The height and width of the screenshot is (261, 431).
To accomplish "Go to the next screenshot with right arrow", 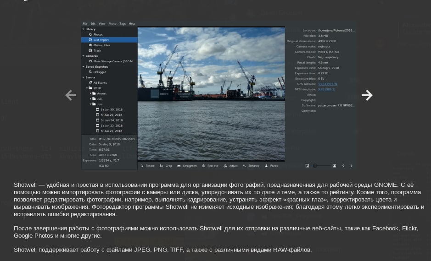I will pos(367,95).
